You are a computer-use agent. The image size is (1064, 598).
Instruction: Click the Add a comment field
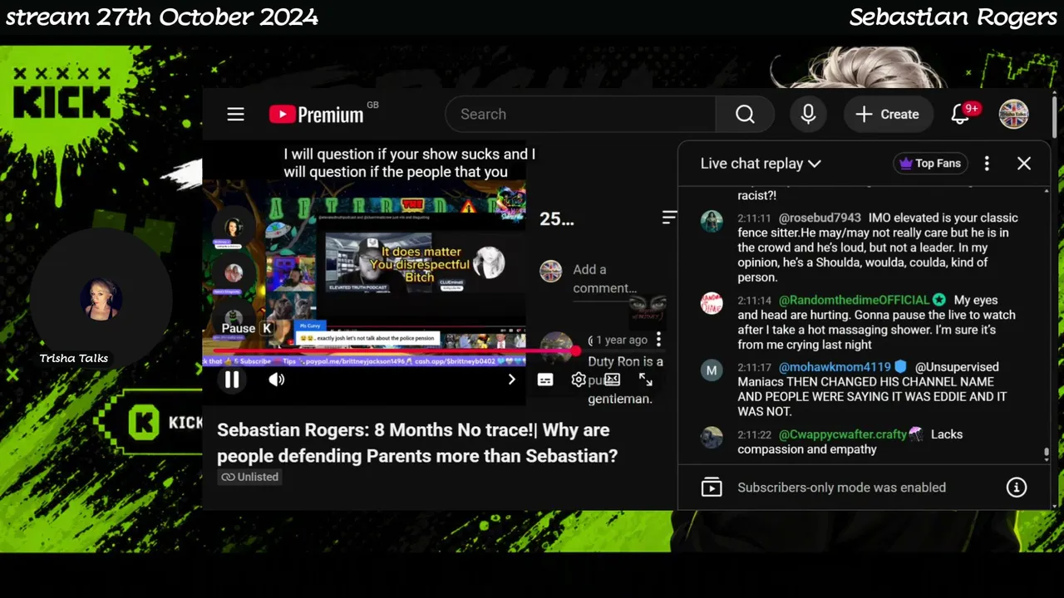(x=605, y=278)
